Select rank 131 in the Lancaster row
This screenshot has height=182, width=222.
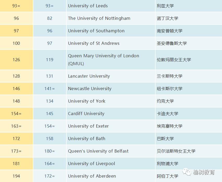pyautogui.click(x=50, y=76)
